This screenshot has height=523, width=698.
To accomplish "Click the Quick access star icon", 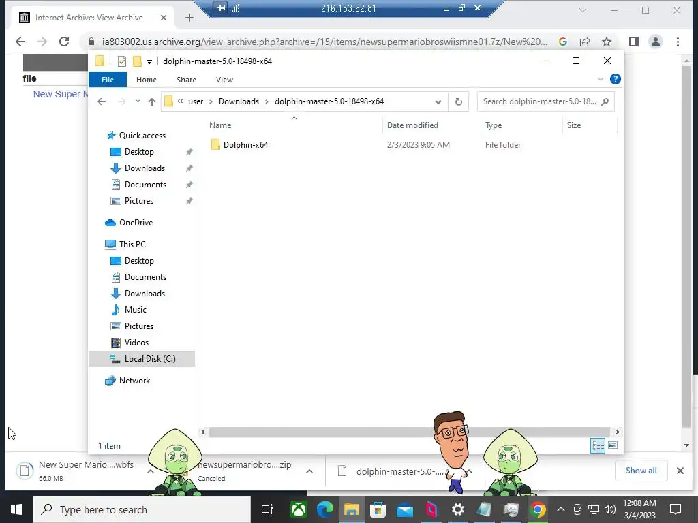I will pyautogui.click(x=111, y=136).
